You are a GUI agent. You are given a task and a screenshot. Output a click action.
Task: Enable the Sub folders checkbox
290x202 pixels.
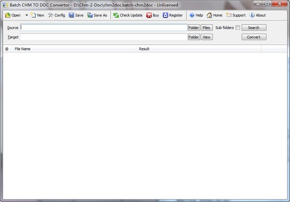(237, 28)
